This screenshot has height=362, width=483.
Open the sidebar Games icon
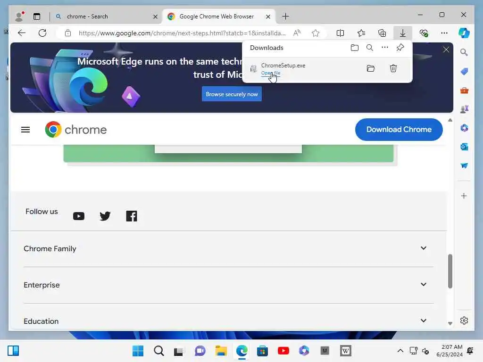coord(464,109)
